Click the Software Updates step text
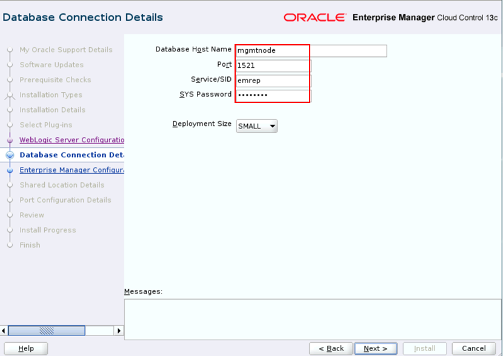Image resolution: width=503 pixels, height=356 pixels. 52,65
